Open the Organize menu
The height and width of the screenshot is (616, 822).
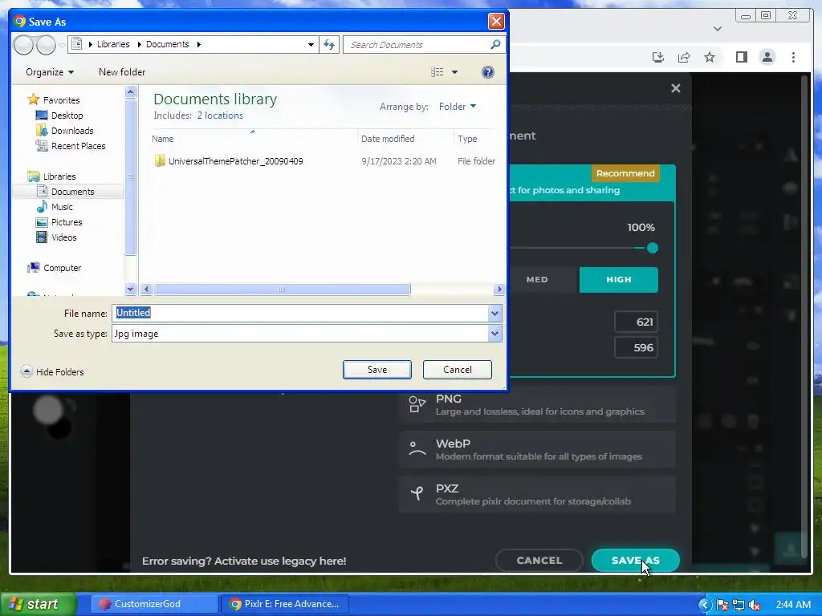[50, 72]
